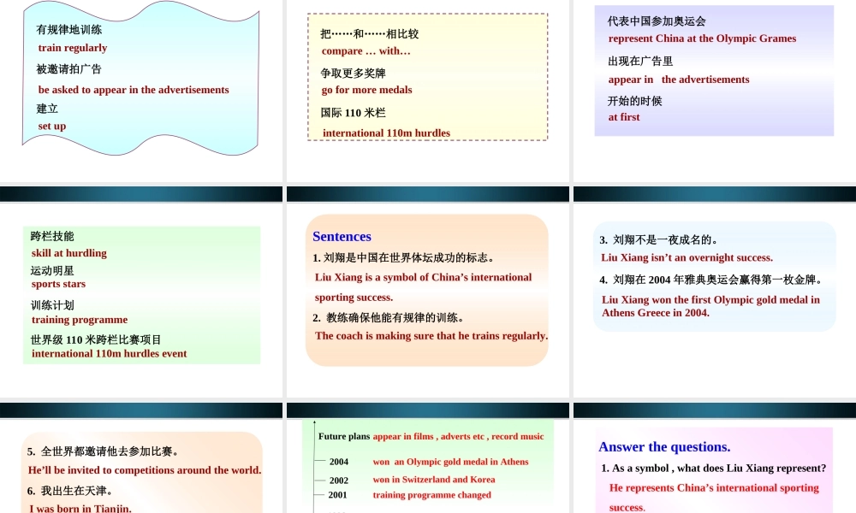856x513 pixels.
Task: Click the phrase 'go for more medals'
Action: 367,90
